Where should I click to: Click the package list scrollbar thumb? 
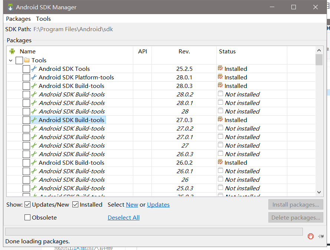(319, 60)
